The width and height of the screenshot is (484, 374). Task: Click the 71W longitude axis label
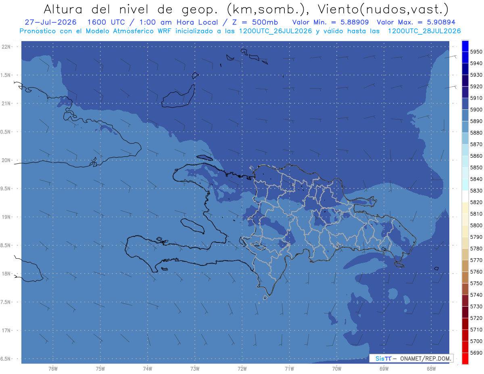289,368
